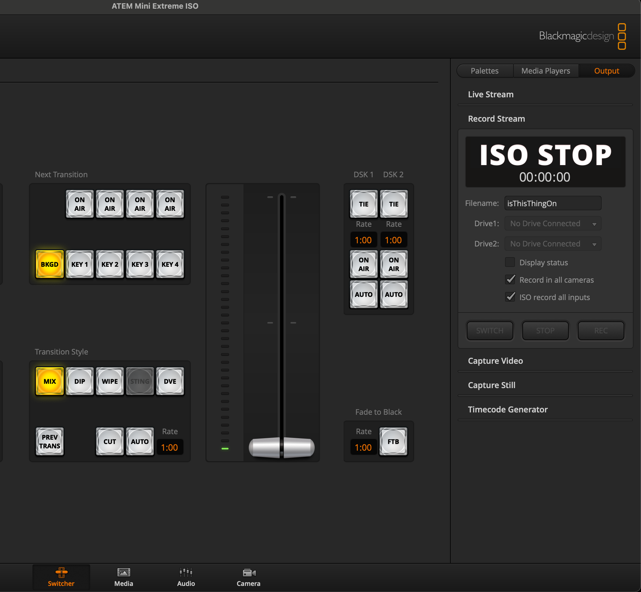Open the Drive1 dropdown

553,224
